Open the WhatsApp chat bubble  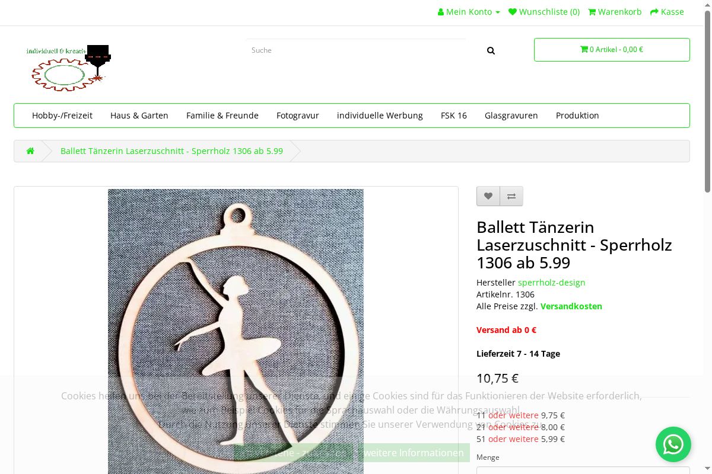pos(673,444)
